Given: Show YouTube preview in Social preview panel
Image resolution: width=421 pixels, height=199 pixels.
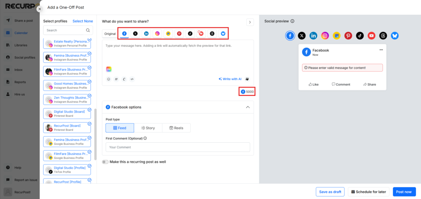Looking at the screenshot, I should tap(372, 35).
